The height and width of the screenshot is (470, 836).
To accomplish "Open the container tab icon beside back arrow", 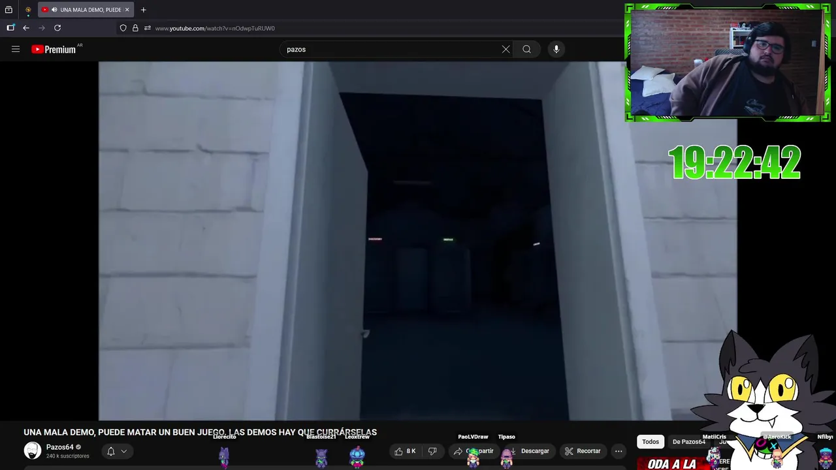I will point(10,28).
